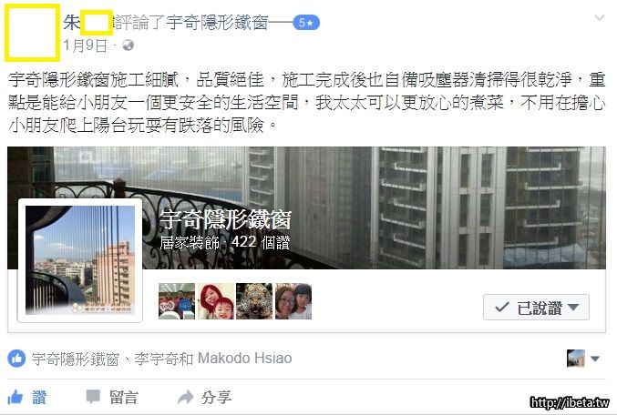Click the comment speech bubble icon
The height and width of the screenshot is (415, 617).
pos(93,397)
